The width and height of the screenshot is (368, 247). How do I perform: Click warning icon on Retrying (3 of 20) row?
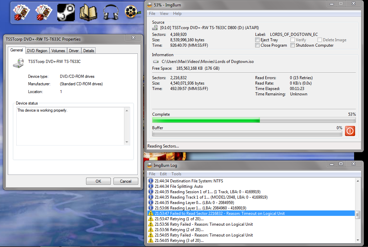(151, 241)
